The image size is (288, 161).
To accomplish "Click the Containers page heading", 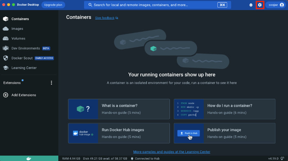I will click(78, 17).
